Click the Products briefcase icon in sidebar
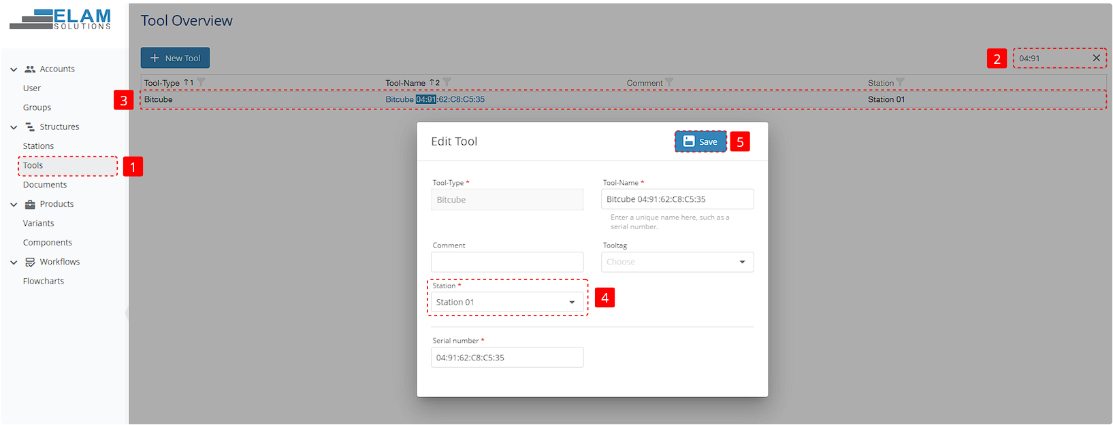 (30, 204)
